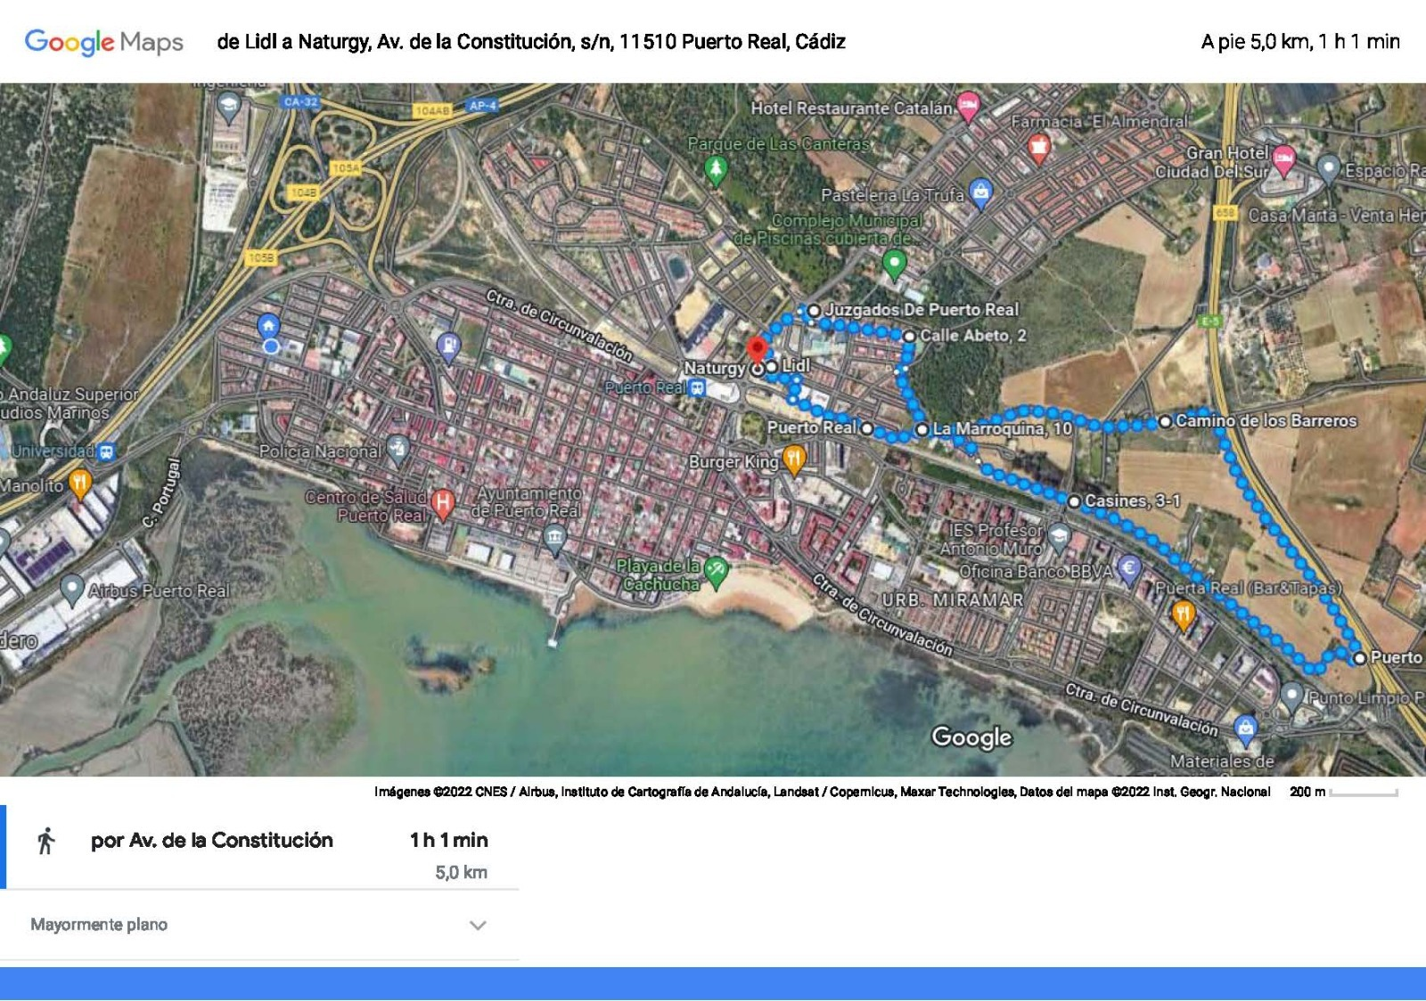Viewport: 1426px width, 1001px height.
Task: Click the Puerto Real train station icon
Action: click(x=698, y=387)
